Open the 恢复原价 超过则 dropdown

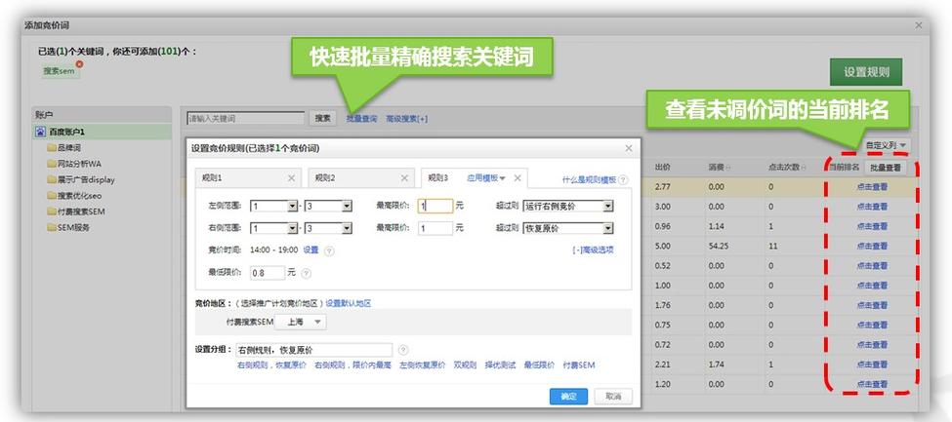click(x=567, y=229)
